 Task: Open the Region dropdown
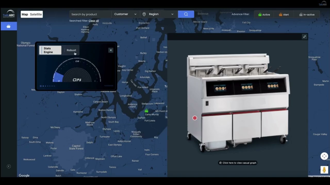point(159,14)
